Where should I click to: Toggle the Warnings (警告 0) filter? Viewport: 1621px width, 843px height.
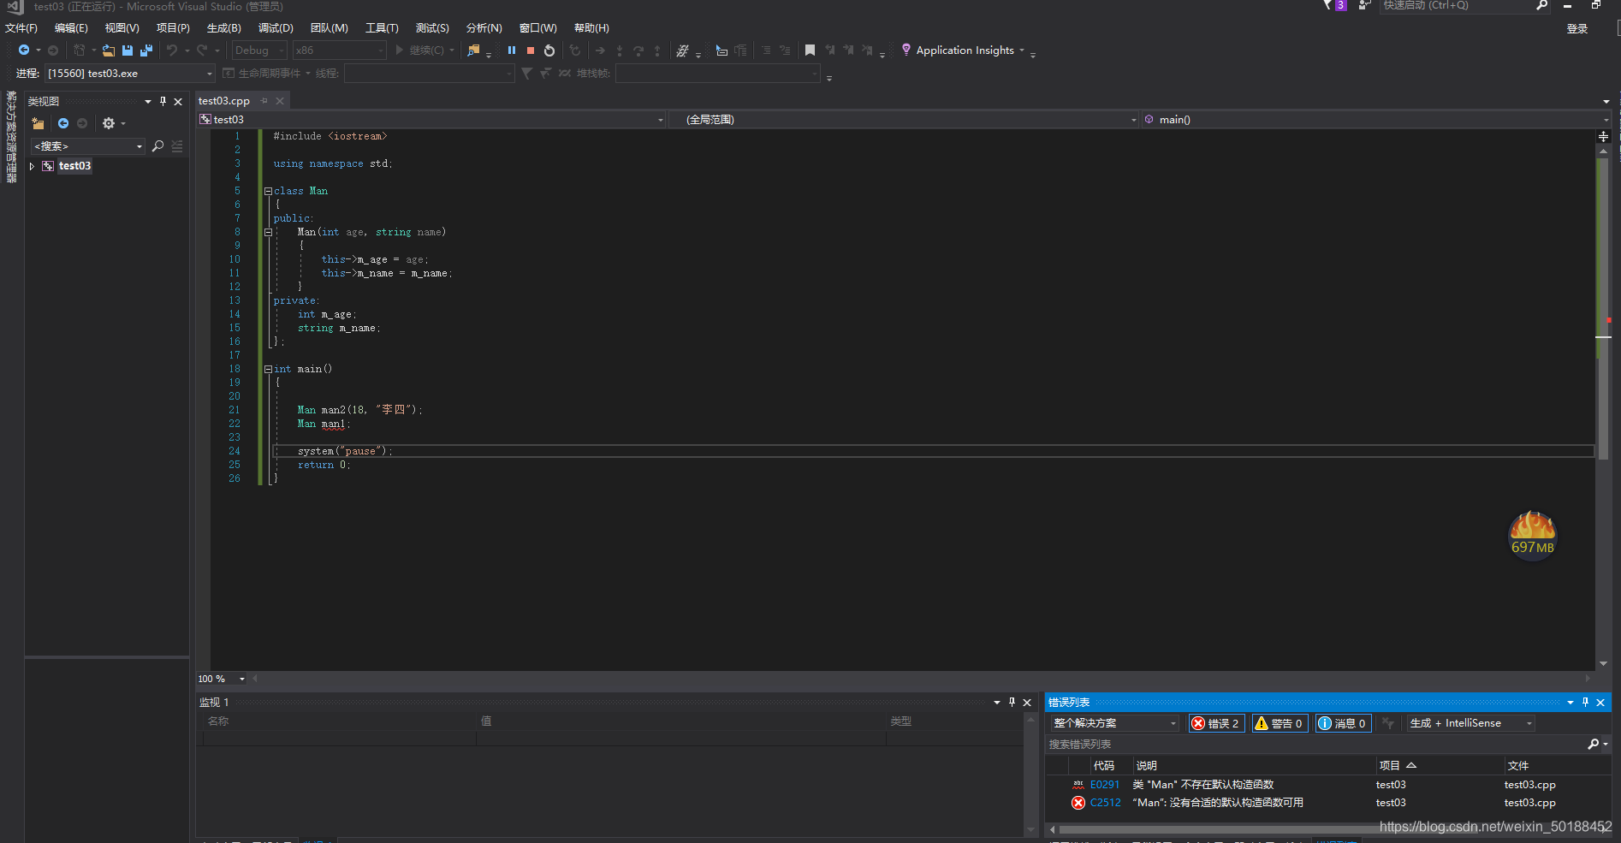pos(1280,723)
